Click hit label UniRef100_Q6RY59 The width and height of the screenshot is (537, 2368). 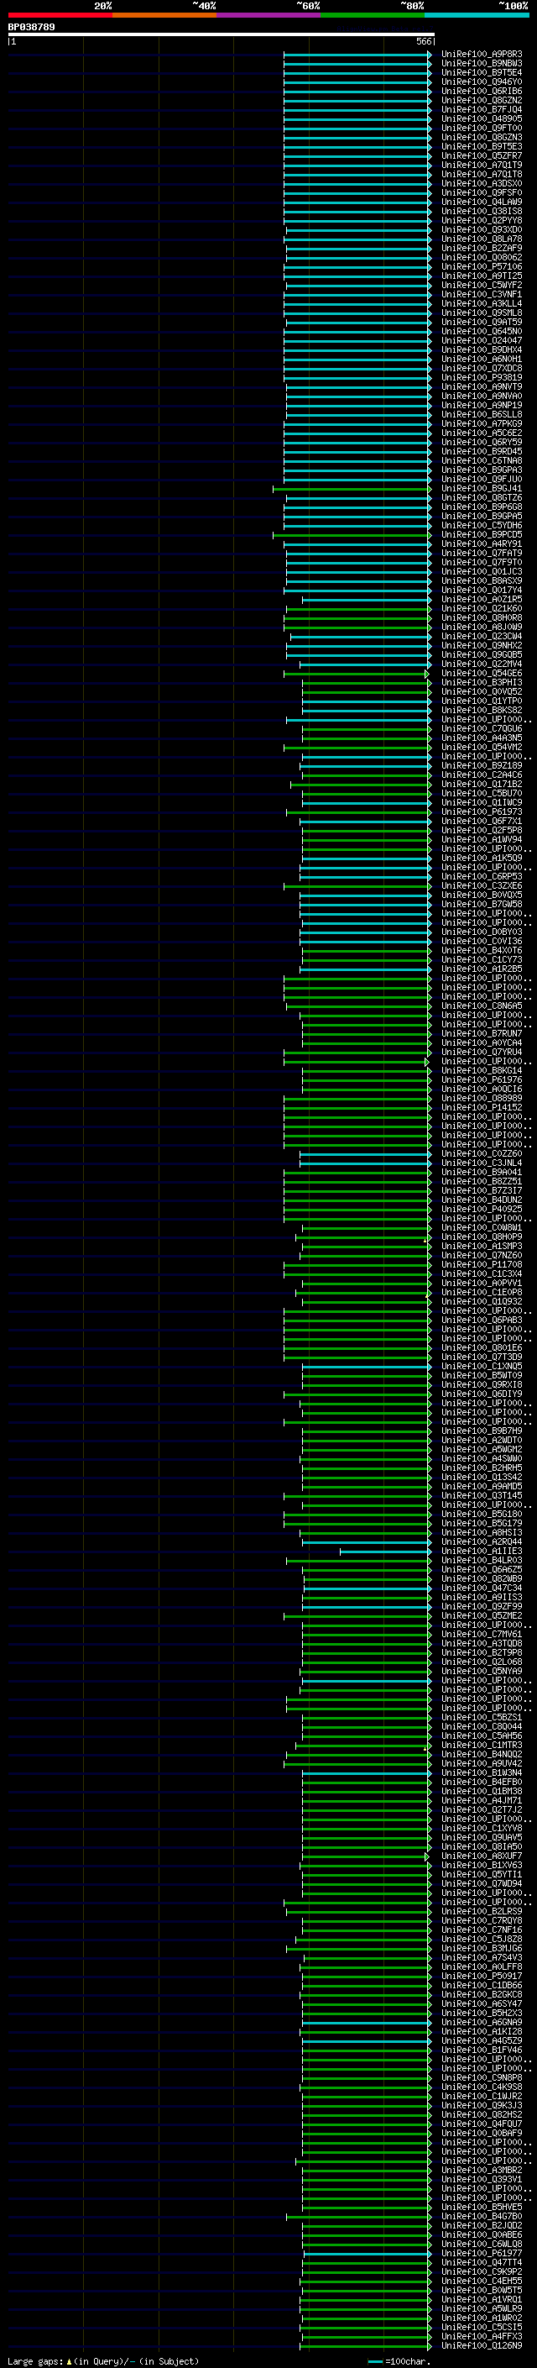[481, 442]
